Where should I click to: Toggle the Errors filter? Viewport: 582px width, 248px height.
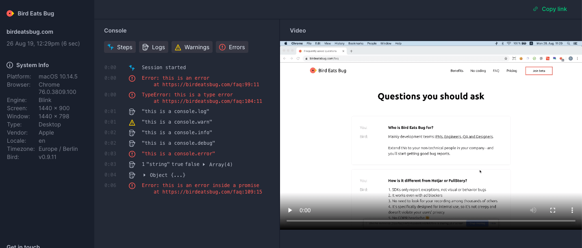click(232, 47)
